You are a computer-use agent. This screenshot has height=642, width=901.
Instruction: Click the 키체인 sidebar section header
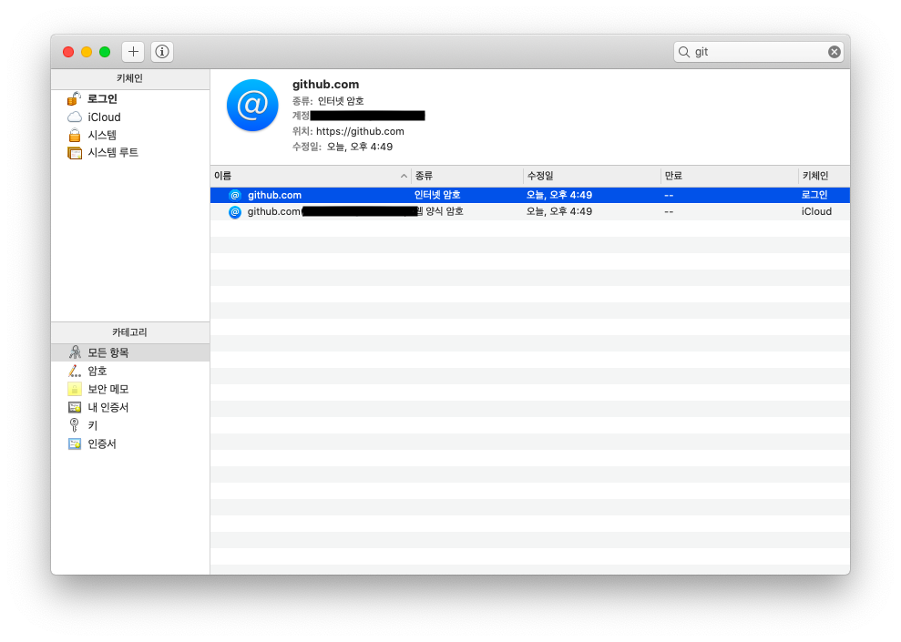coord(130,78)
